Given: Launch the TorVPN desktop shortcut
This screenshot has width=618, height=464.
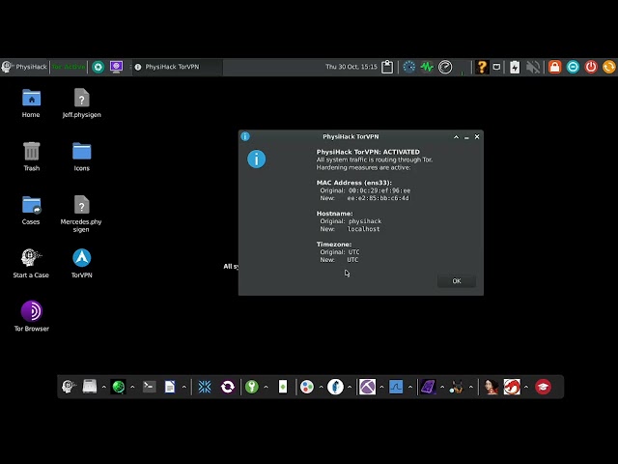Looking at the screenshot, I should tap(81, 264).
